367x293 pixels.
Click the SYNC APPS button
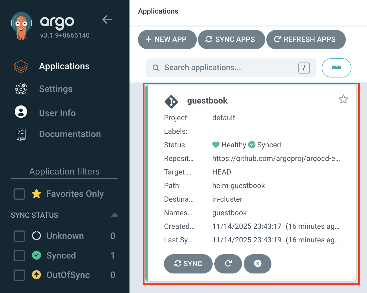231,39
